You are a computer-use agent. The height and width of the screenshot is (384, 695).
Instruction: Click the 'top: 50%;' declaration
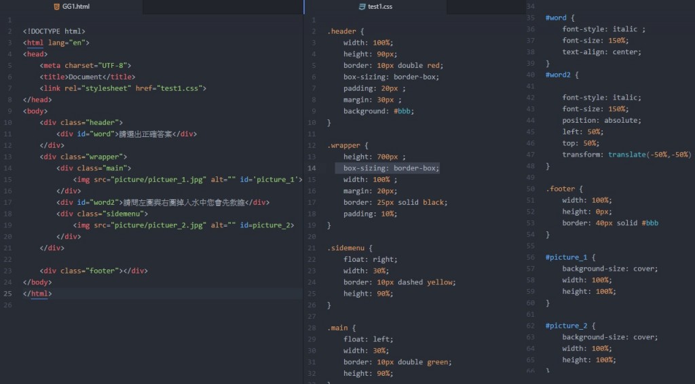click(581, 144)
